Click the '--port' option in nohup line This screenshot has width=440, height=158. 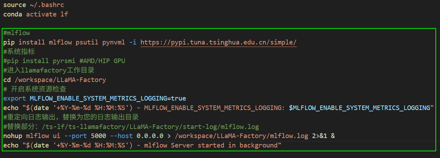(x=76, y=136)
